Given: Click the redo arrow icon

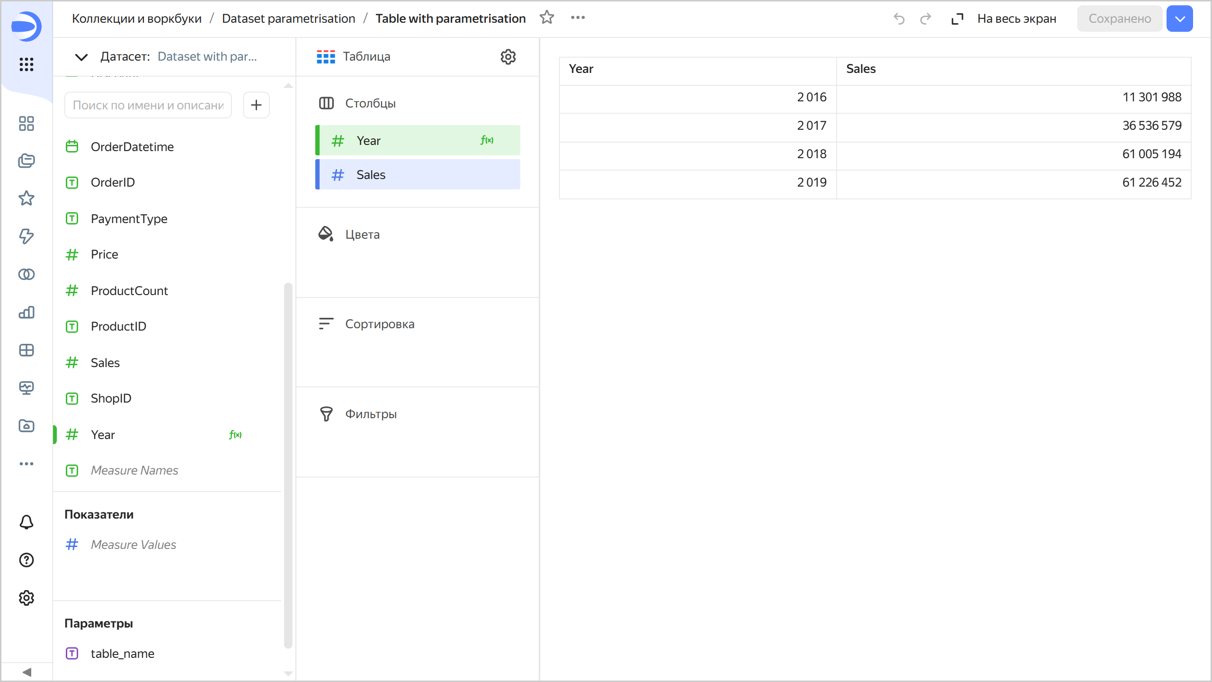Looking at the screenshot, I should click(x=926, y=19).
